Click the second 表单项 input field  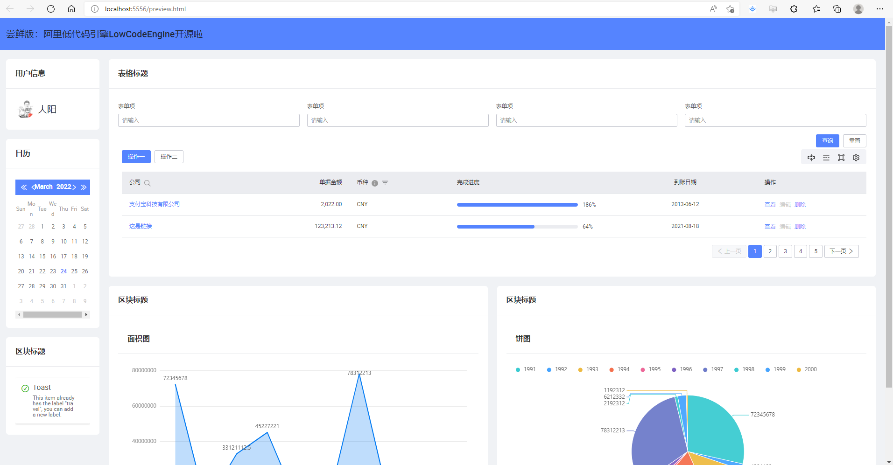[x=398, y=120]
